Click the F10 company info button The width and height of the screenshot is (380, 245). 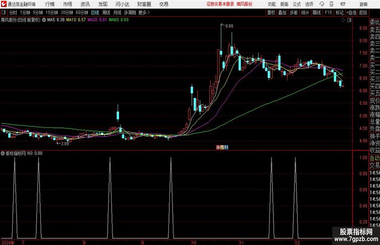pyautogui.click(x=328, y=13)
